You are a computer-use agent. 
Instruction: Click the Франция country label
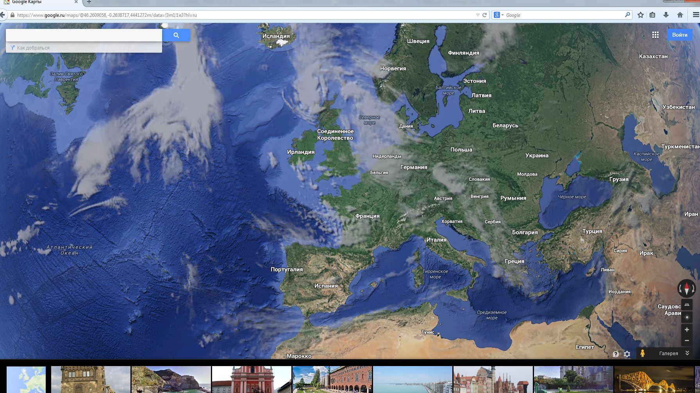tap(367, 216)
